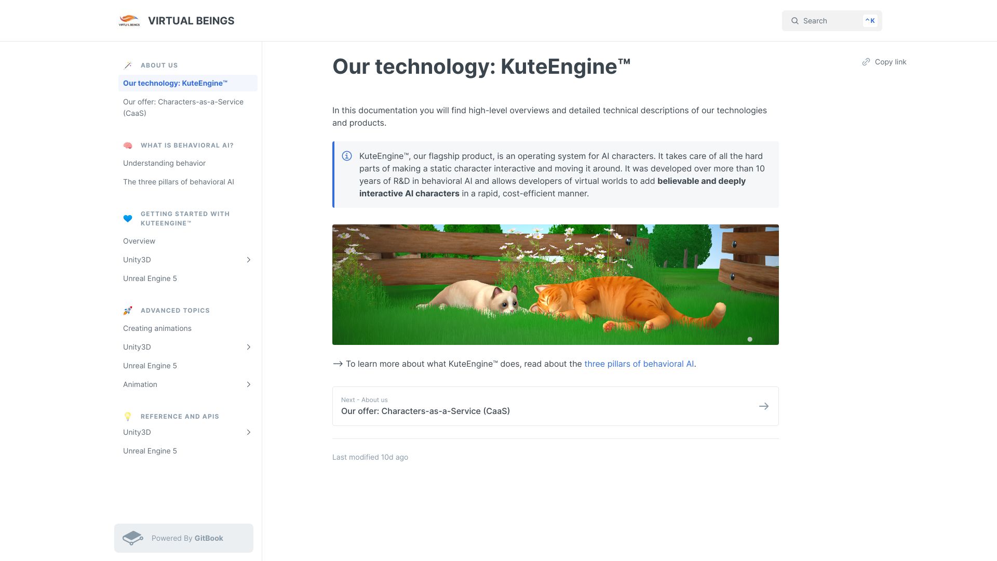The height and width of the screenshot is (561, 997).
Task: Focus the Search input field
Action: (x=832, y=21)
